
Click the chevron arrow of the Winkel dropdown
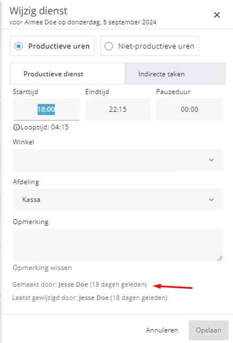211,160
